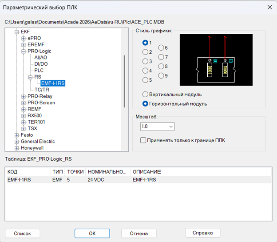This screenshot has width=277, height=242.
Task: Expand the PRO-Relay tree node
Action: point(24,96)
